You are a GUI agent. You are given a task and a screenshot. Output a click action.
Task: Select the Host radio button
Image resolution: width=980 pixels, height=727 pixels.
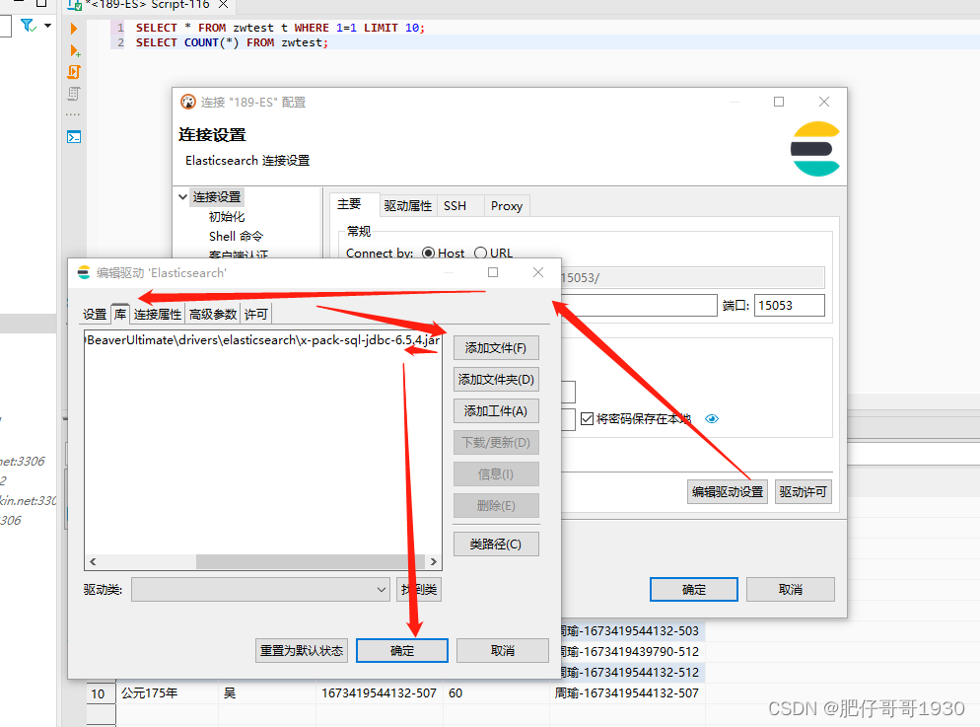(428, 254)
